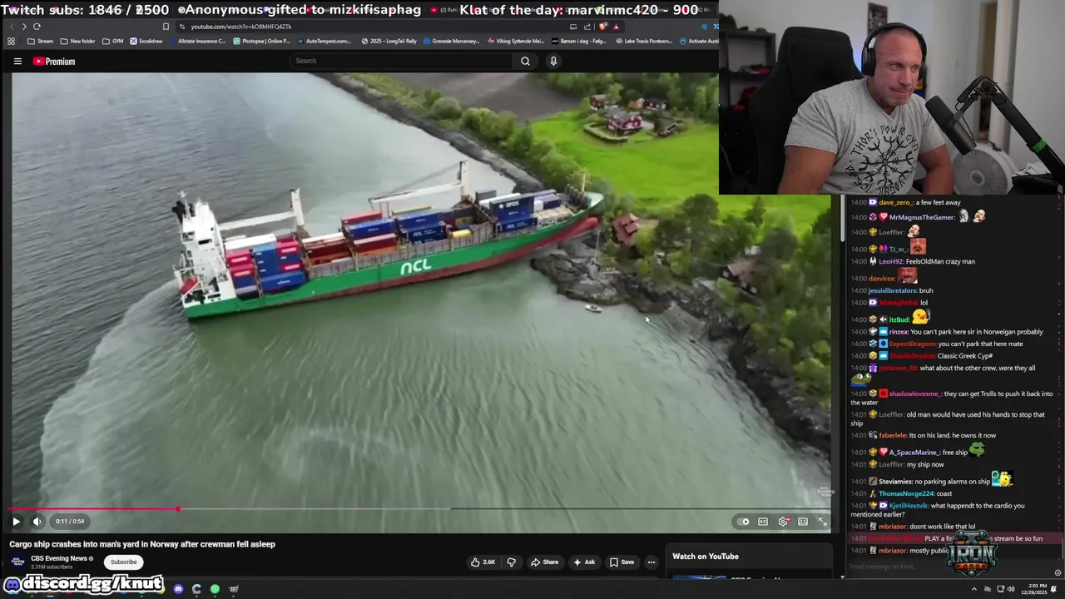
Task: Open CBS Evening News channel name
Action: [x=59, y=558]
